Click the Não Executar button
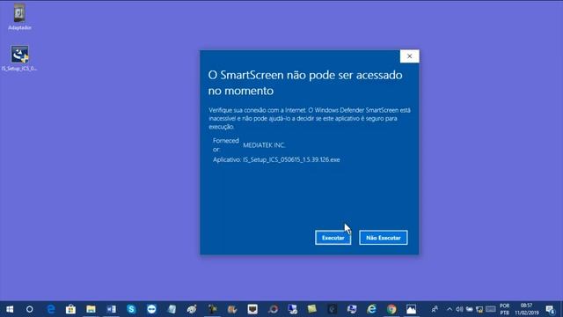The image size is (563, 317). pyautogui.click(x=384, y=238)
